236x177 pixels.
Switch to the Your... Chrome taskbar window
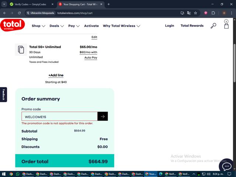(x=151, y=174)
